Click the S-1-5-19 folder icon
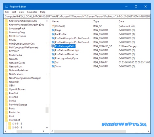The width and height of the screenshot is (154, 137). pyautogui.click(x=10, y=127)
